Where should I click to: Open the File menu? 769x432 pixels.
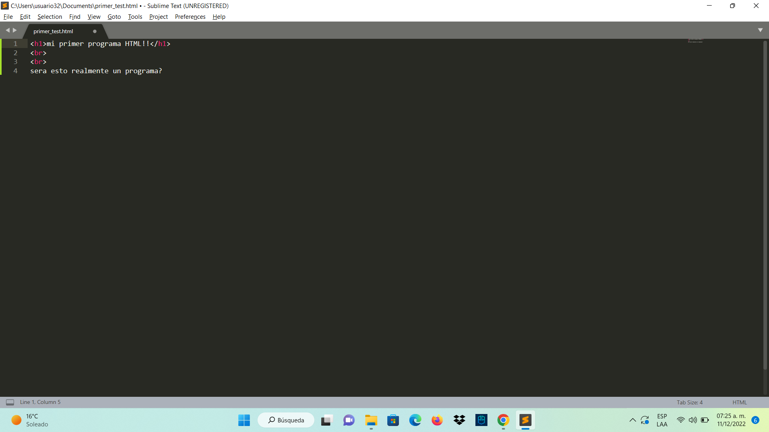[8, 17]
